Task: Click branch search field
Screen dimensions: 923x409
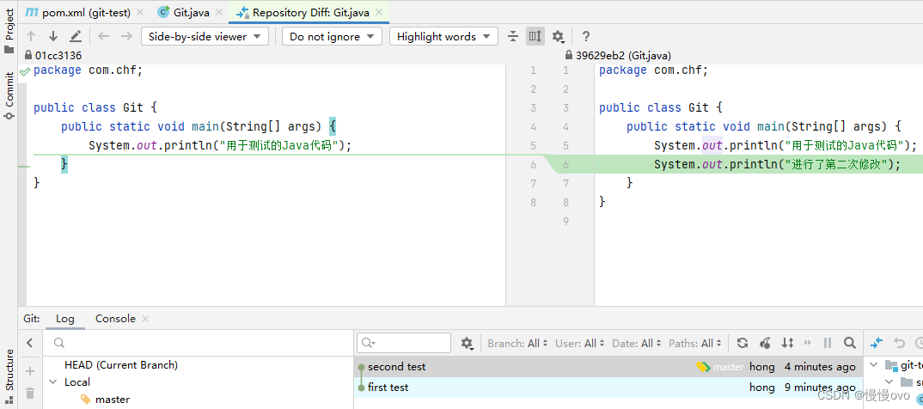Action: coord(200,343)
